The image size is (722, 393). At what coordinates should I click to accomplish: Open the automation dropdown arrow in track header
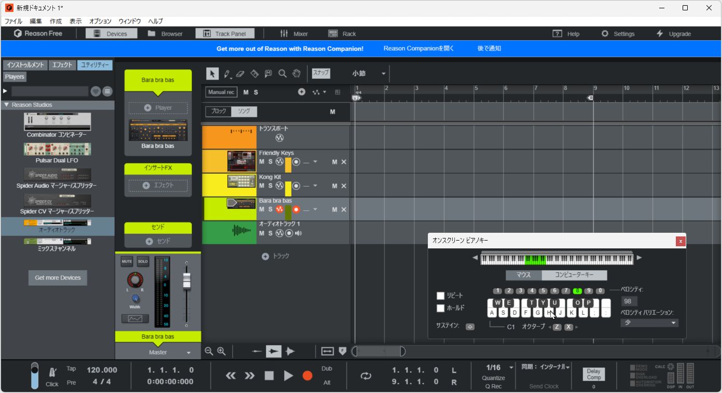pos(325,92)
